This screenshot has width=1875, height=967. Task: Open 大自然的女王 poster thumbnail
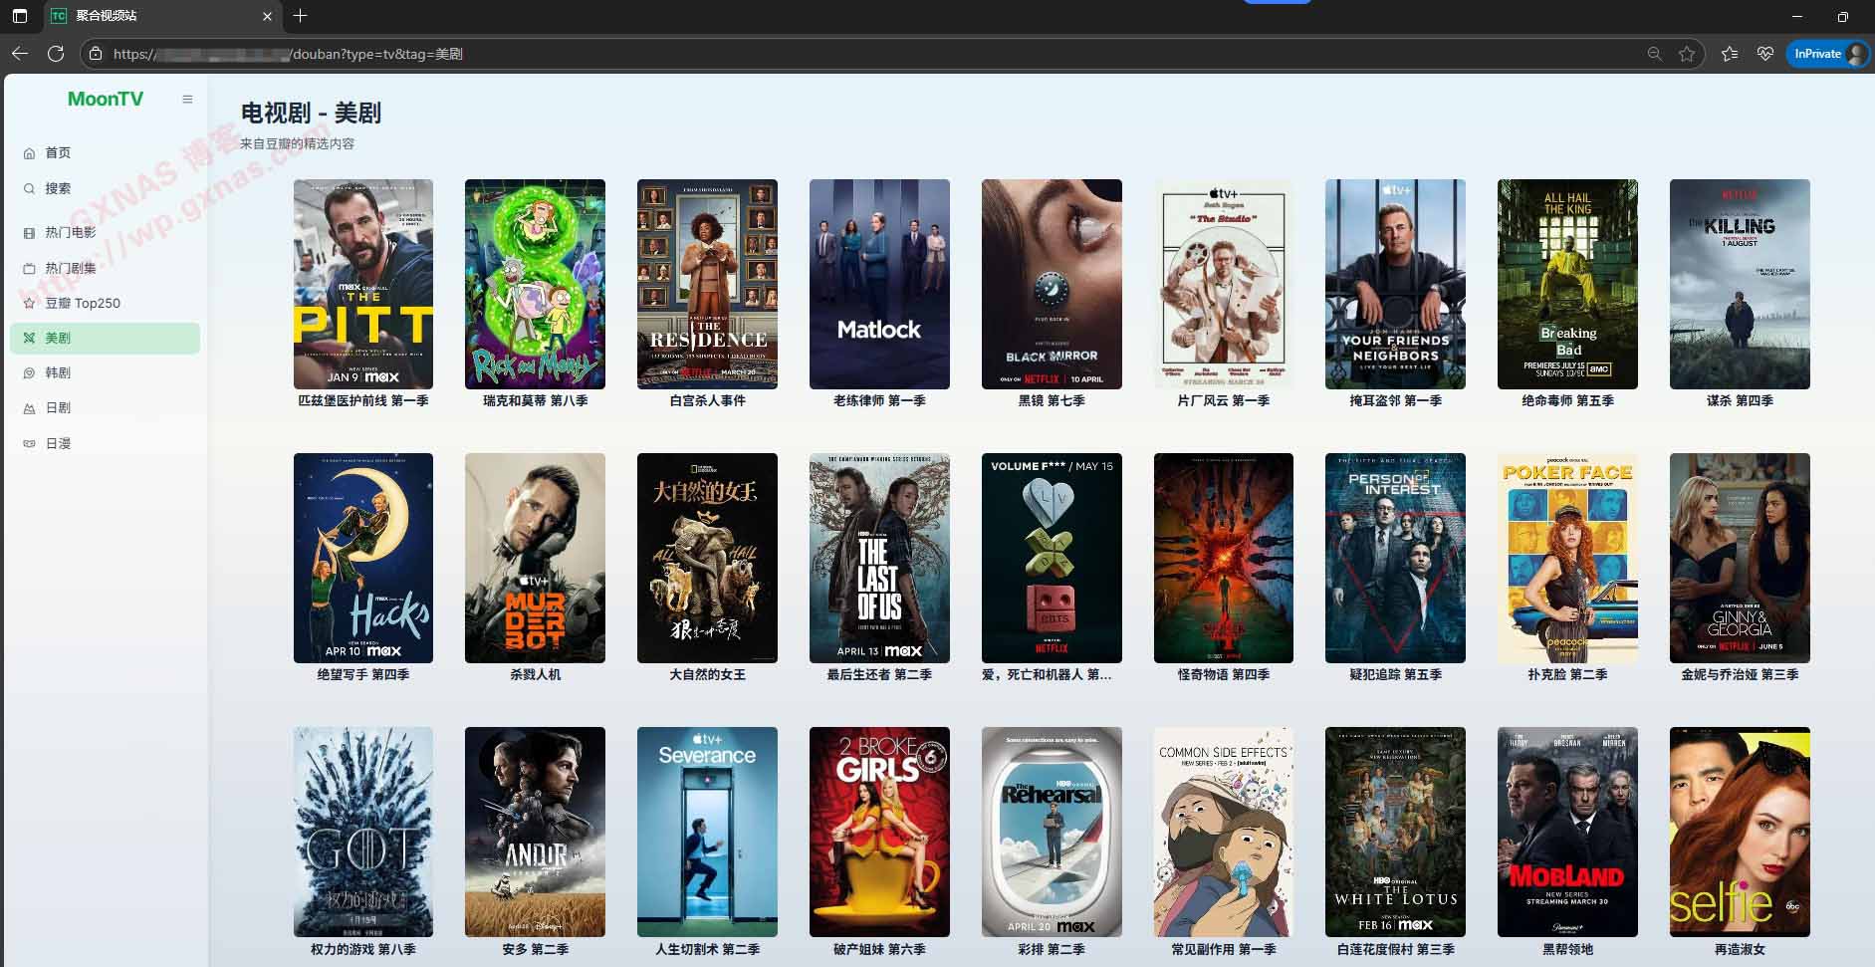(x=707, y=558)
